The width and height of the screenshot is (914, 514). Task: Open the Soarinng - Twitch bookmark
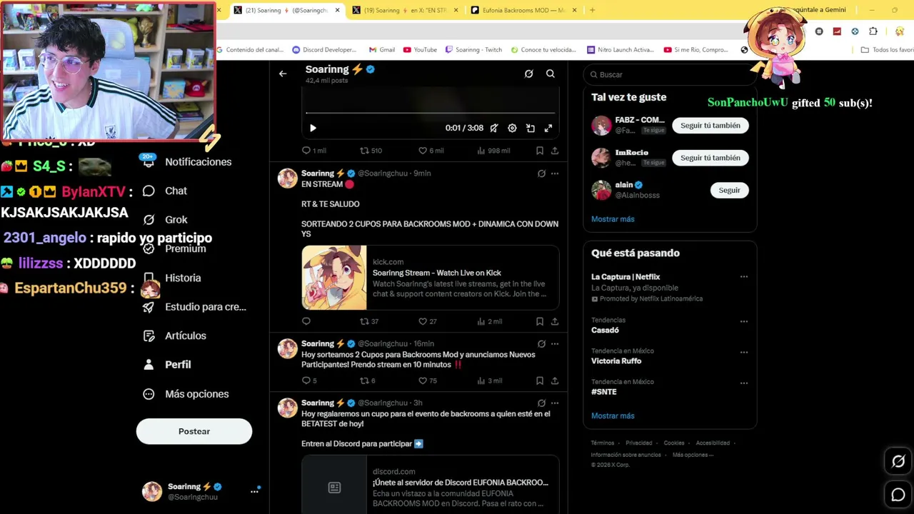[473, 50]
